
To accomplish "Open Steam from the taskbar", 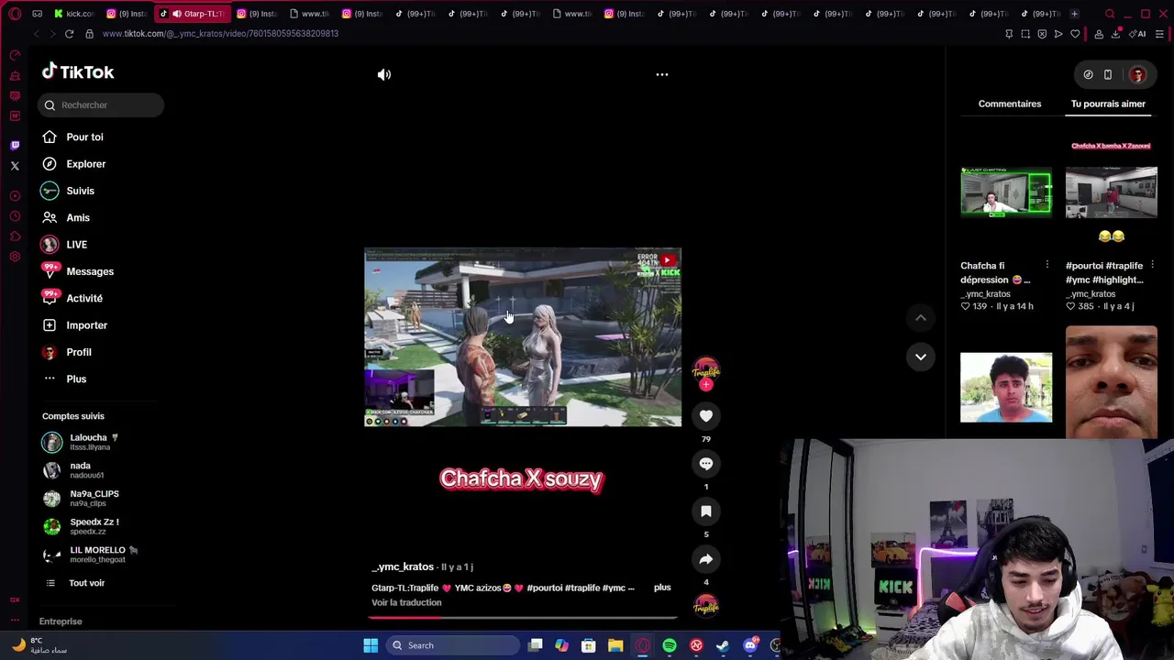I will (723, 645).
